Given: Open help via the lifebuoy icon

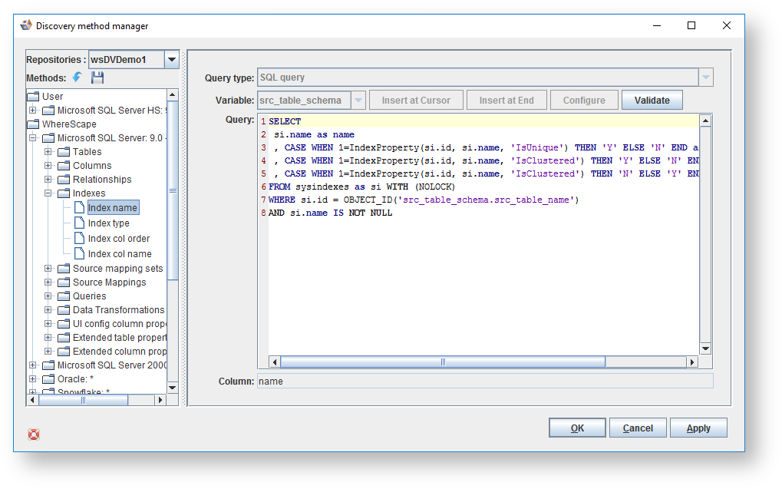Looking at the screenshot, I should (34, 434).
